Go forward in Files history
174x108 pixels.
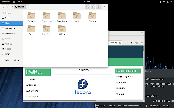[x=8, y=7]
